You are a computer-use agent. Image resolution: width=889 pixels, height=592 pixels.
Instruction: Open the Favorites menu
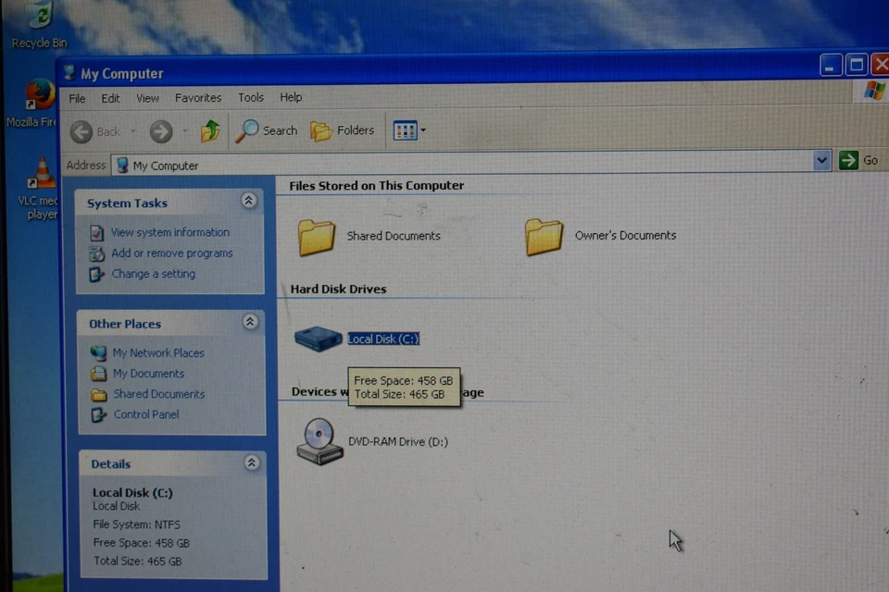point(198,98)
